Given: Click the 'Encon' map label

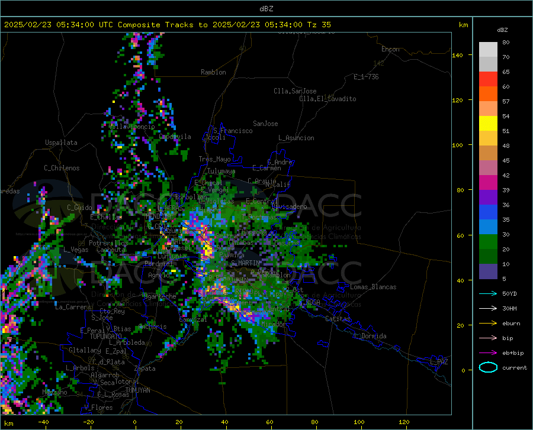Looking at the screenshot, I should tap(390, 49).
